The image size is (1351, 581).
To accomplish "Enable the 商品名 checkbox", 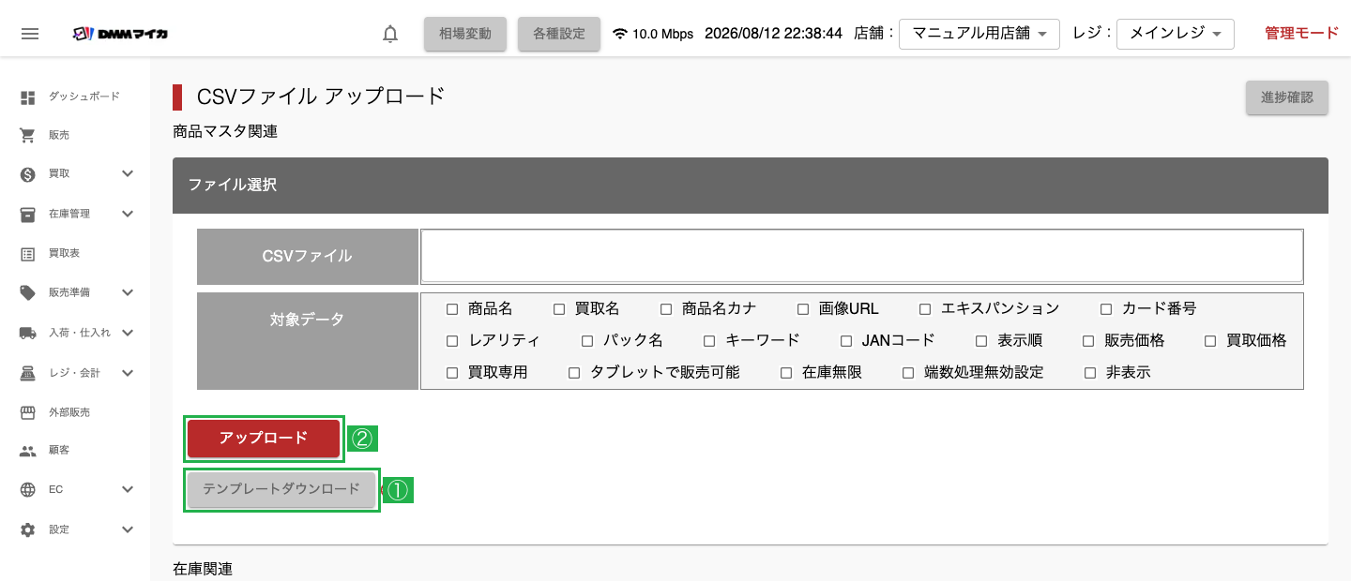I will [x=452, y=309].
